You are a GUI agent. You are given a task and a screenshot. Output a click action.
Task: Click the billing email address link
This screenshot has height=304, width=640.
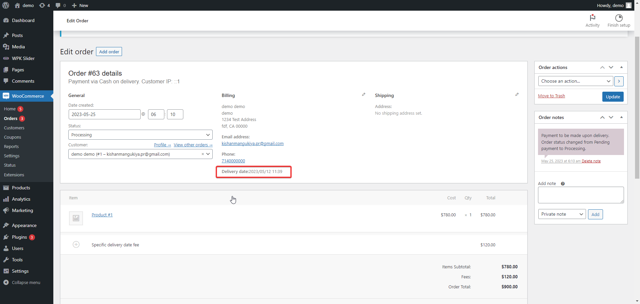pyautogui.click(x=253, y=143)
